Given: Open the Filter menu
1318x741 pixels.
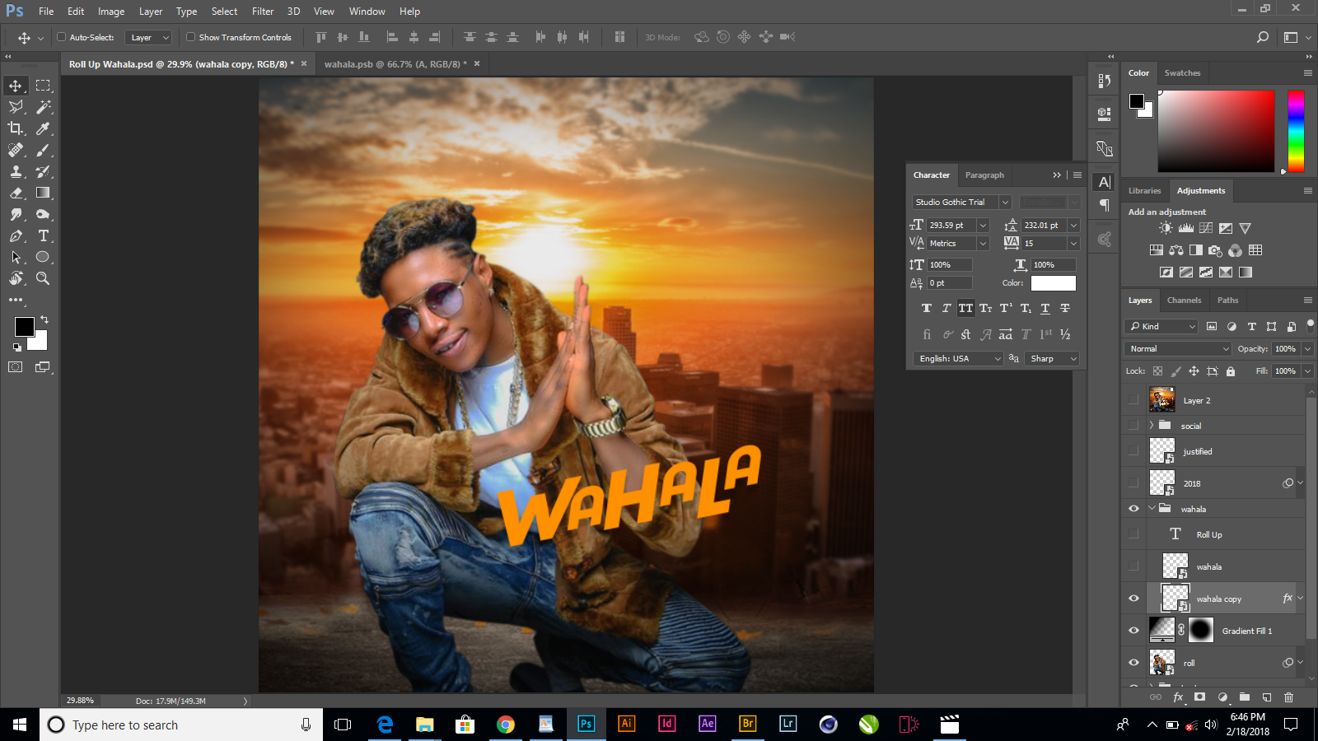Looking at the screenshot, I should 263,12.
